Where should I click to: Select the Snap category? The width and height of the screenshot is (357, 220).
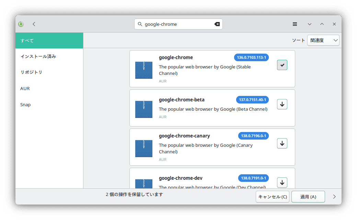(x=49, y=104)
